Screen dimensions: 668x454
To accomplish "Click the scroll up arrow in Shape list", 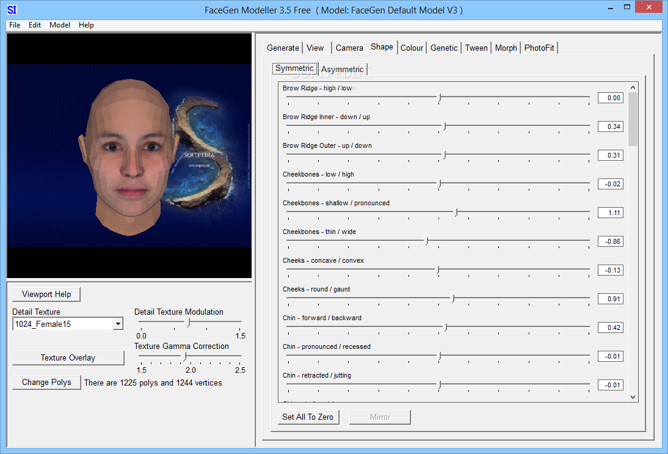I will [x=633, y=87].
